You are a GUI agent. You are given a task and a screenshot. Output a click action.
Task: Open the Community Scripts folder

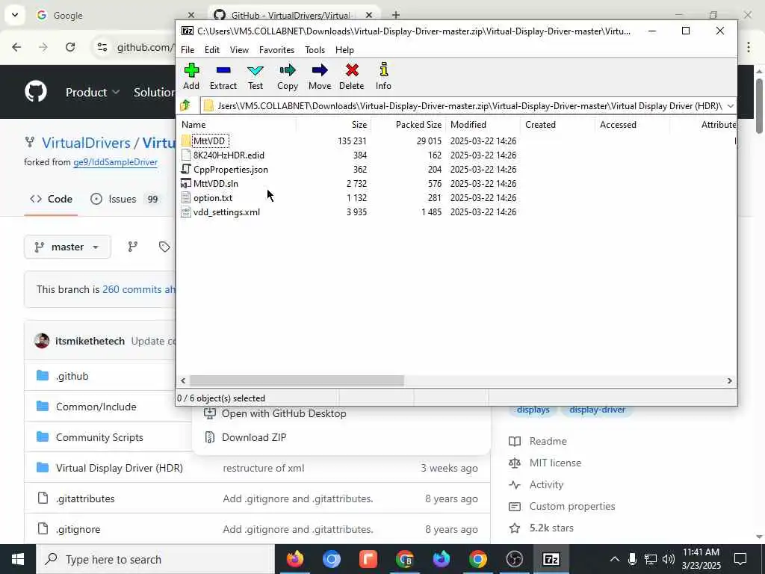(x=99, y=437)
